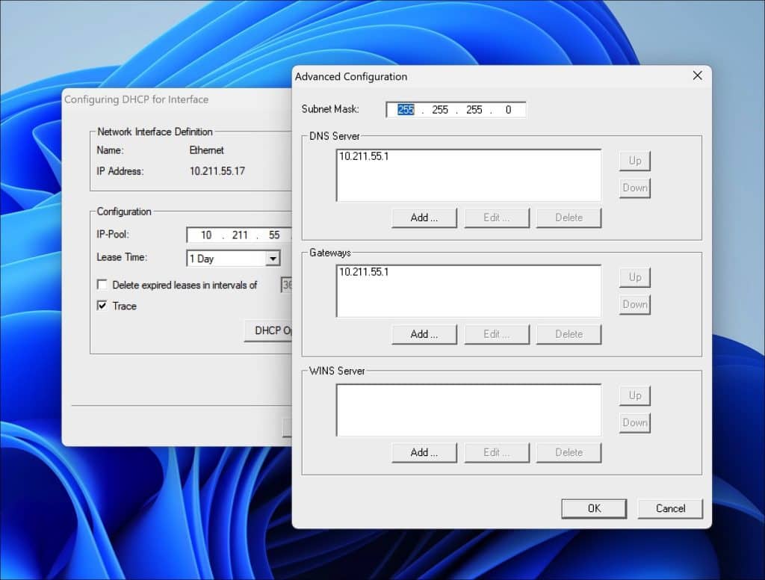The height and width of the screenshot is (580, 765).
Task: Click Up button in DNS Server group
Action: (634, 161)
